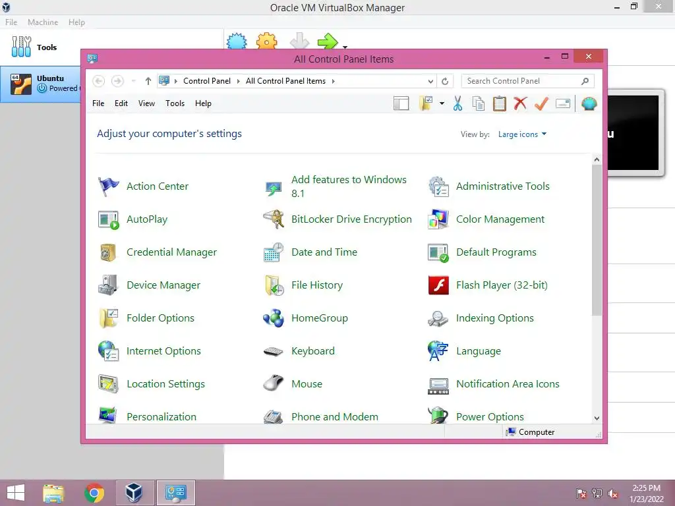This screenshot has width=675, height=506.
Task: Click VirtualBox Settings orange gear icon
Action: click(x=266, y=42)
